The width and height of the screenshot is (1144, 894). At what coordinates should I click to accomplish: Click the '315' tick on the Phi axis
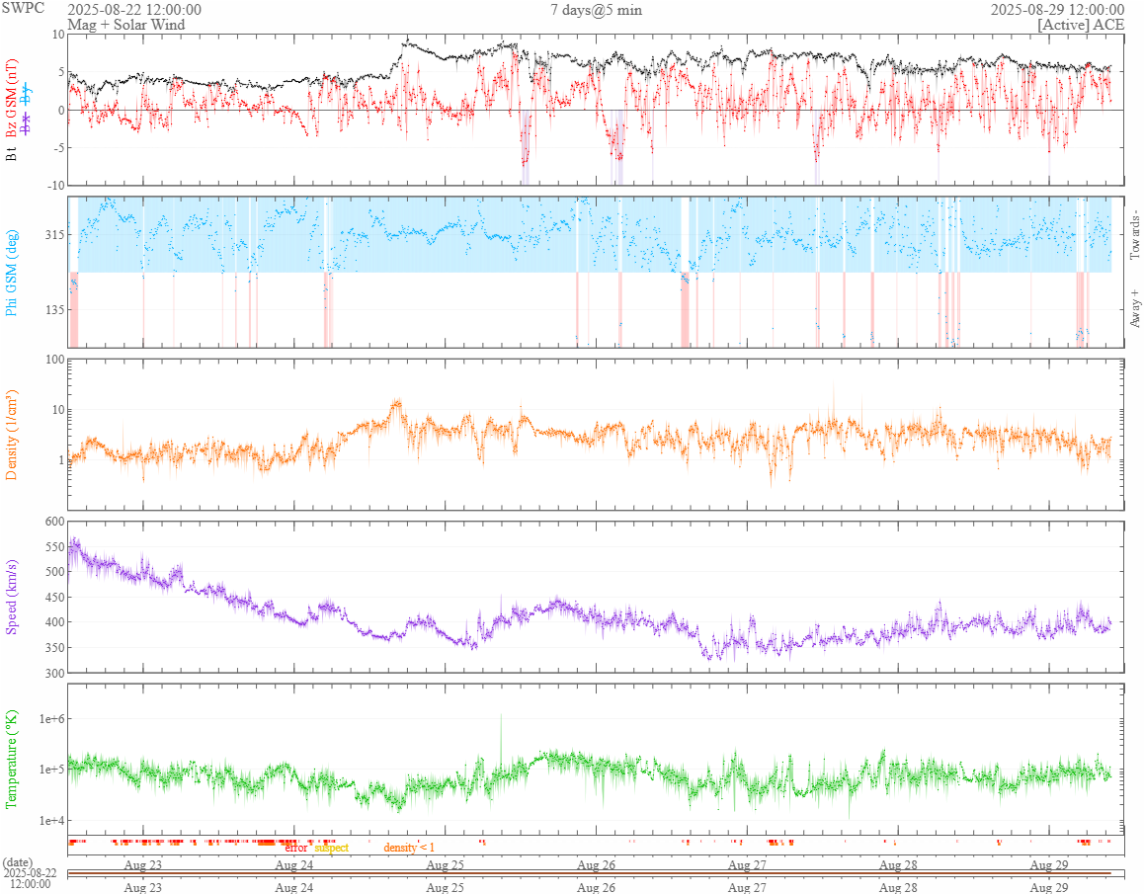click(x=54, y=234)
